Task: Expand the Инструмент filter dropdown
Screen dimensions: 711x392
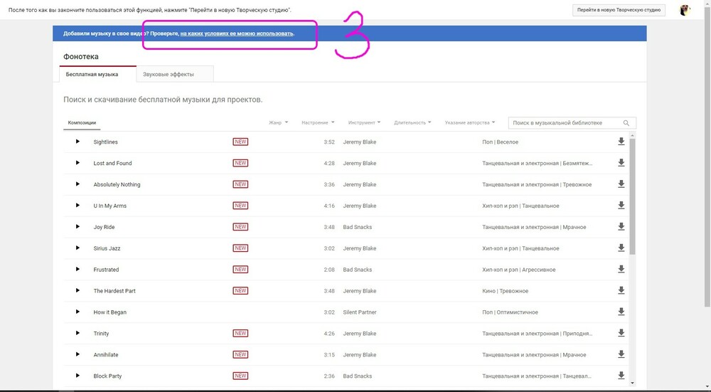Action: pyautogui.click(x=364, y=122)
